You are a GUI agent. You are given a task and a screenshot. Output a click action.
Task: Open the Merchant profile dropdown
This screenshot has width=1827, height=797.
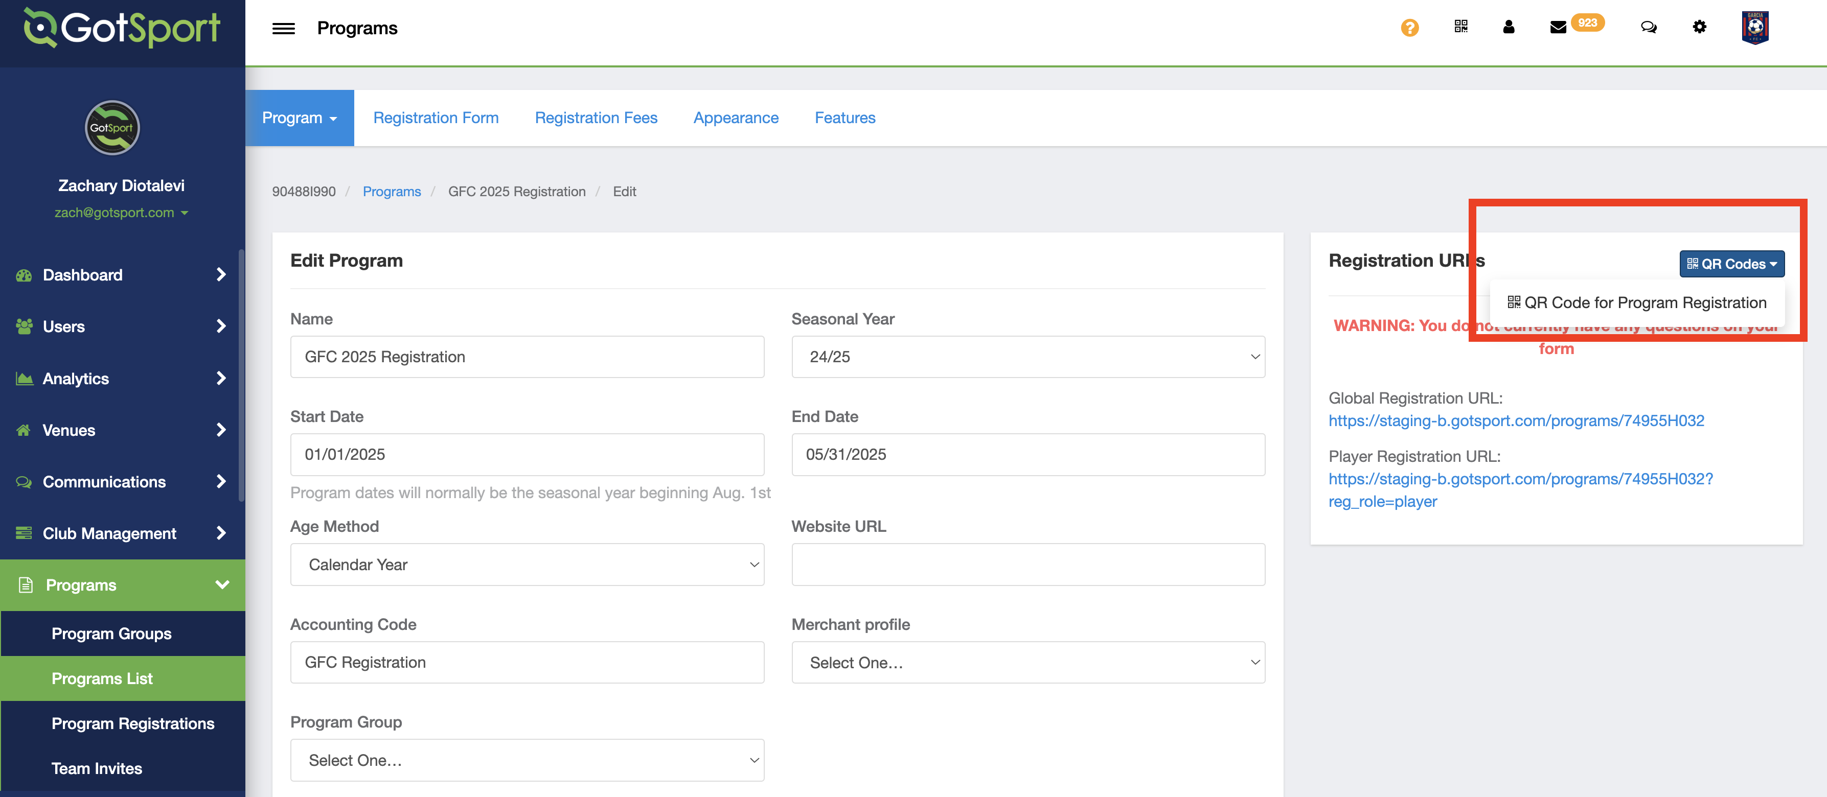tap(1027, 662)
